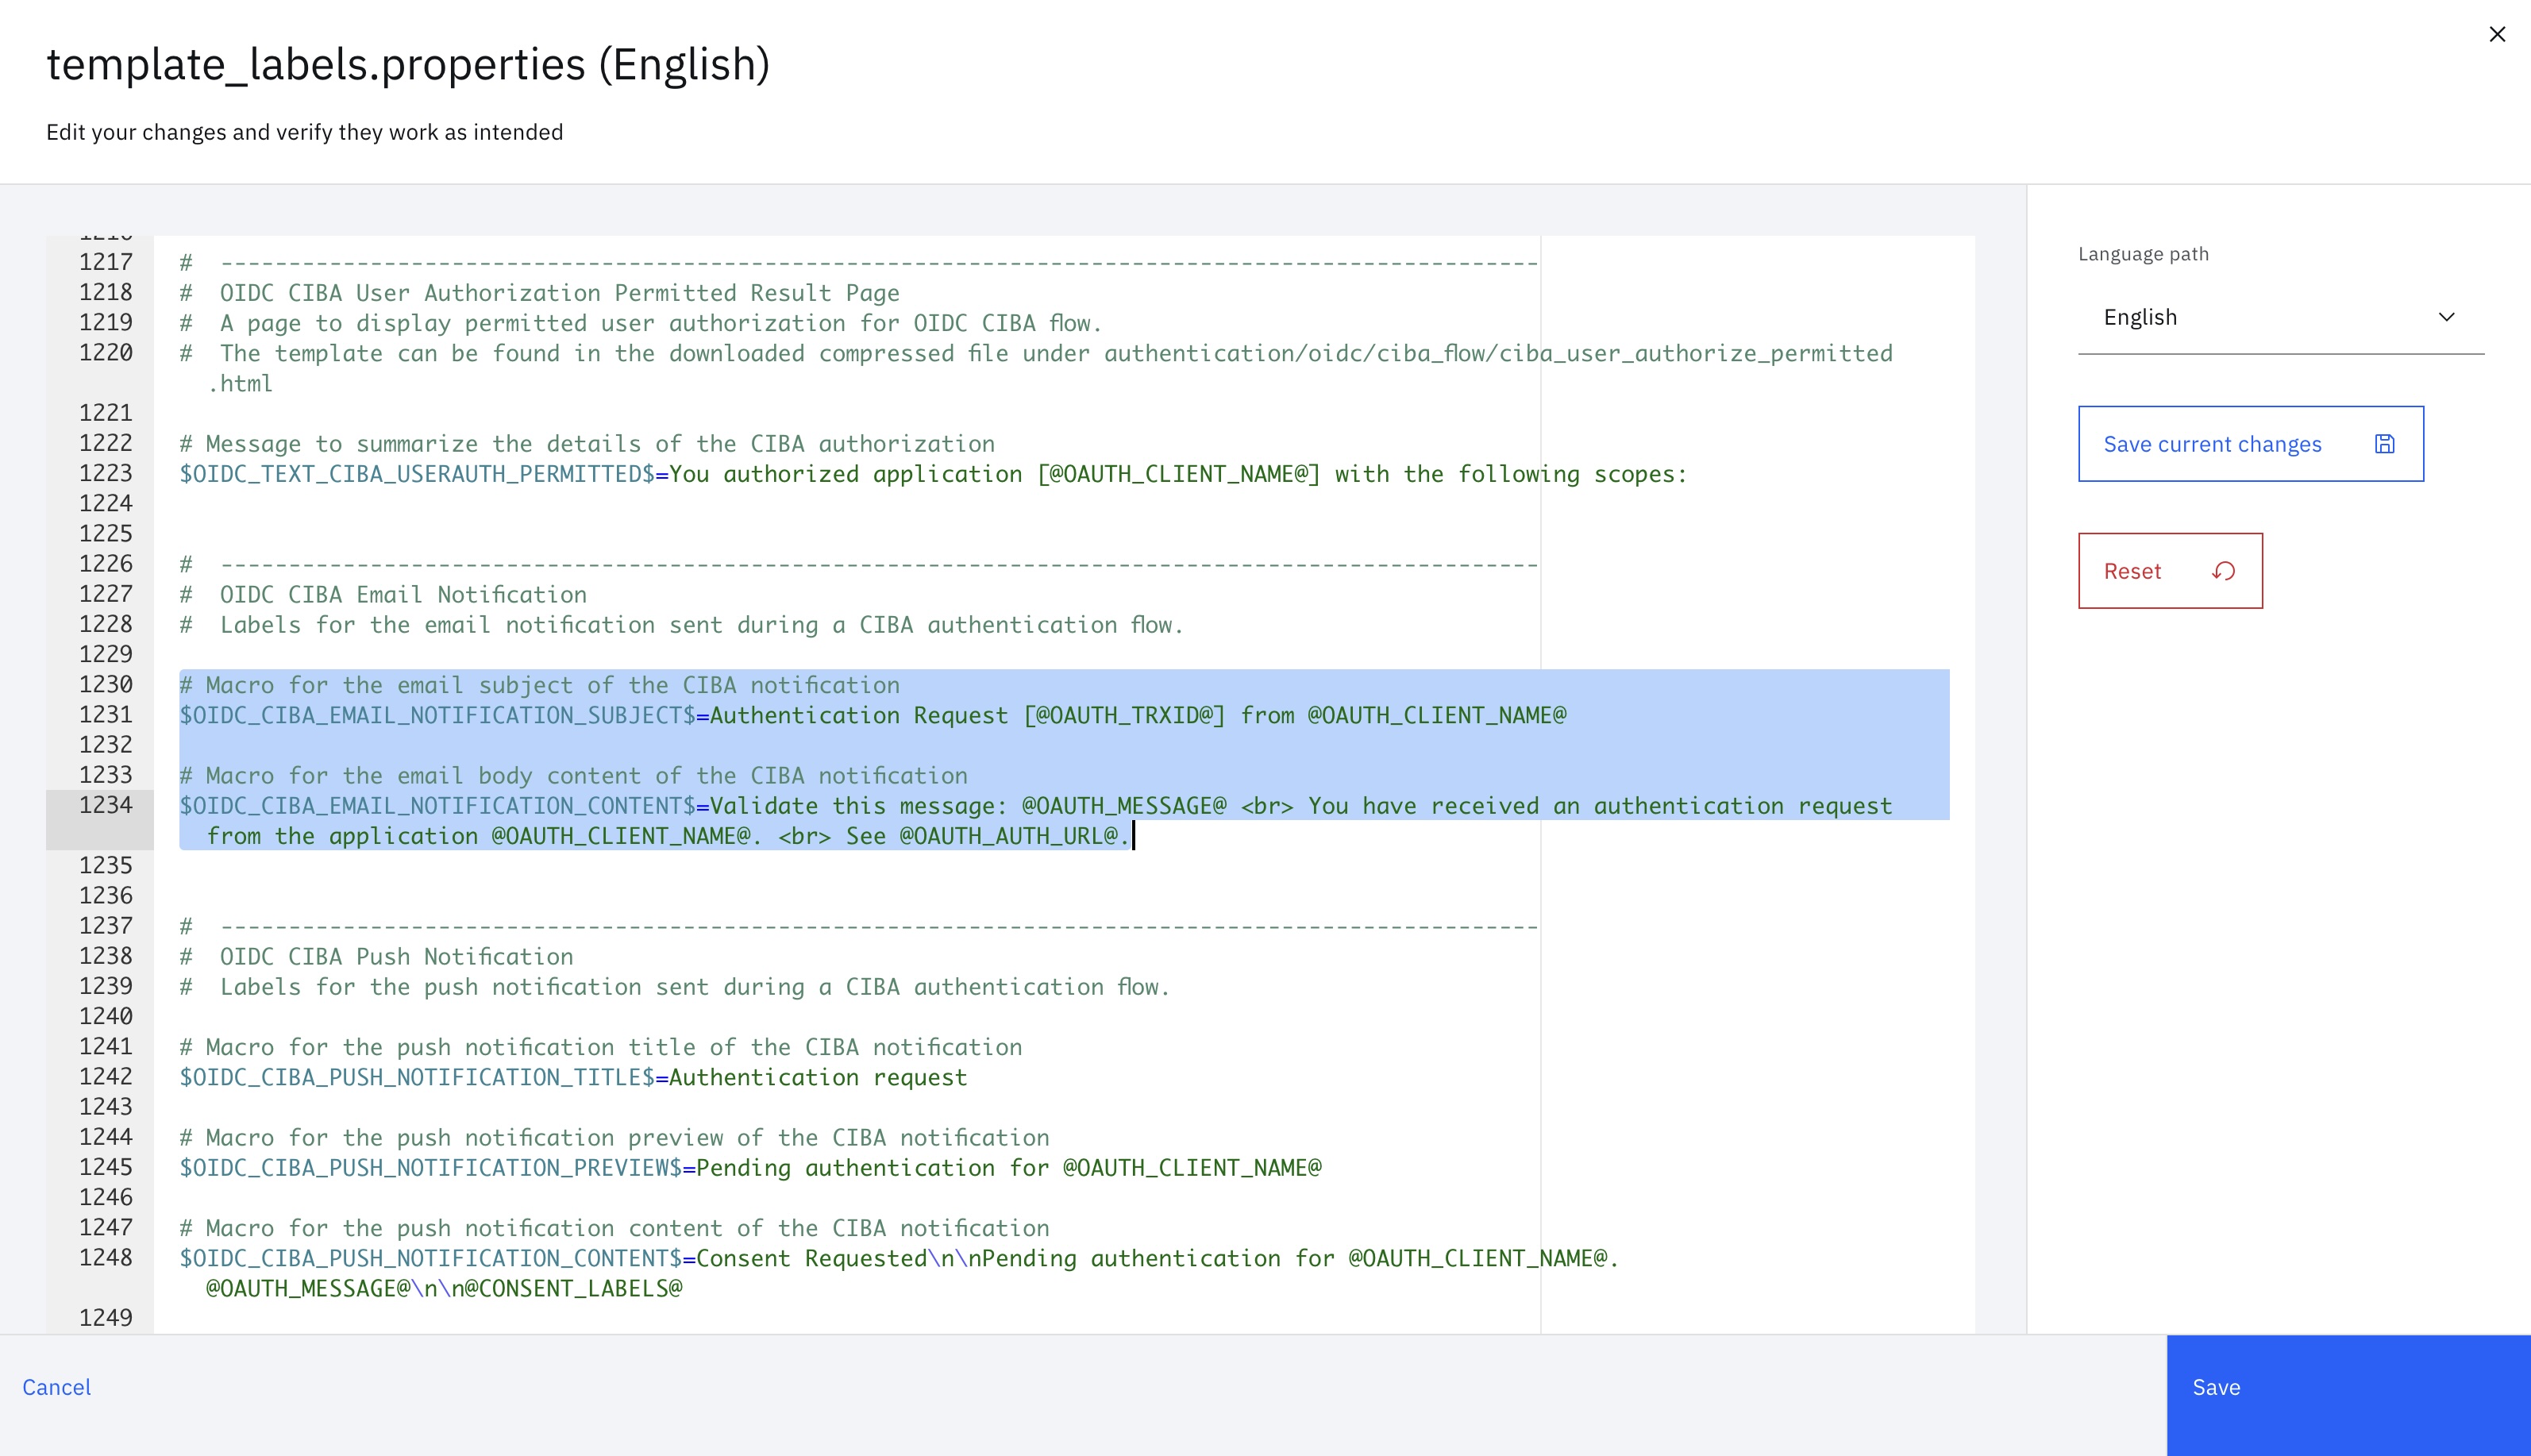Screen dimensions: 2531x1456
Task: Click line number 1248 in gutter
Action: point(106,1257)
